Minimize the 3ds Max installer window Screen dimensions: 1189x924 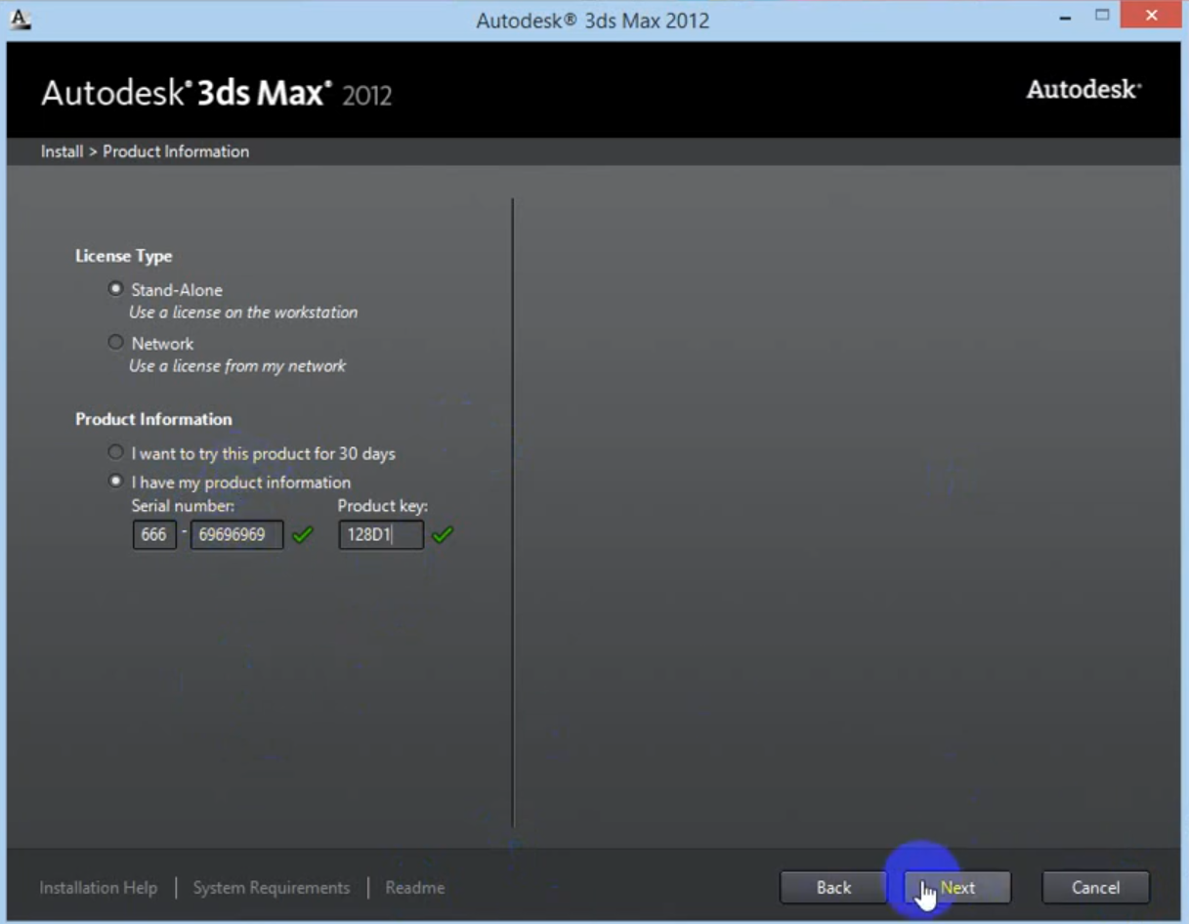point(1065,18)
